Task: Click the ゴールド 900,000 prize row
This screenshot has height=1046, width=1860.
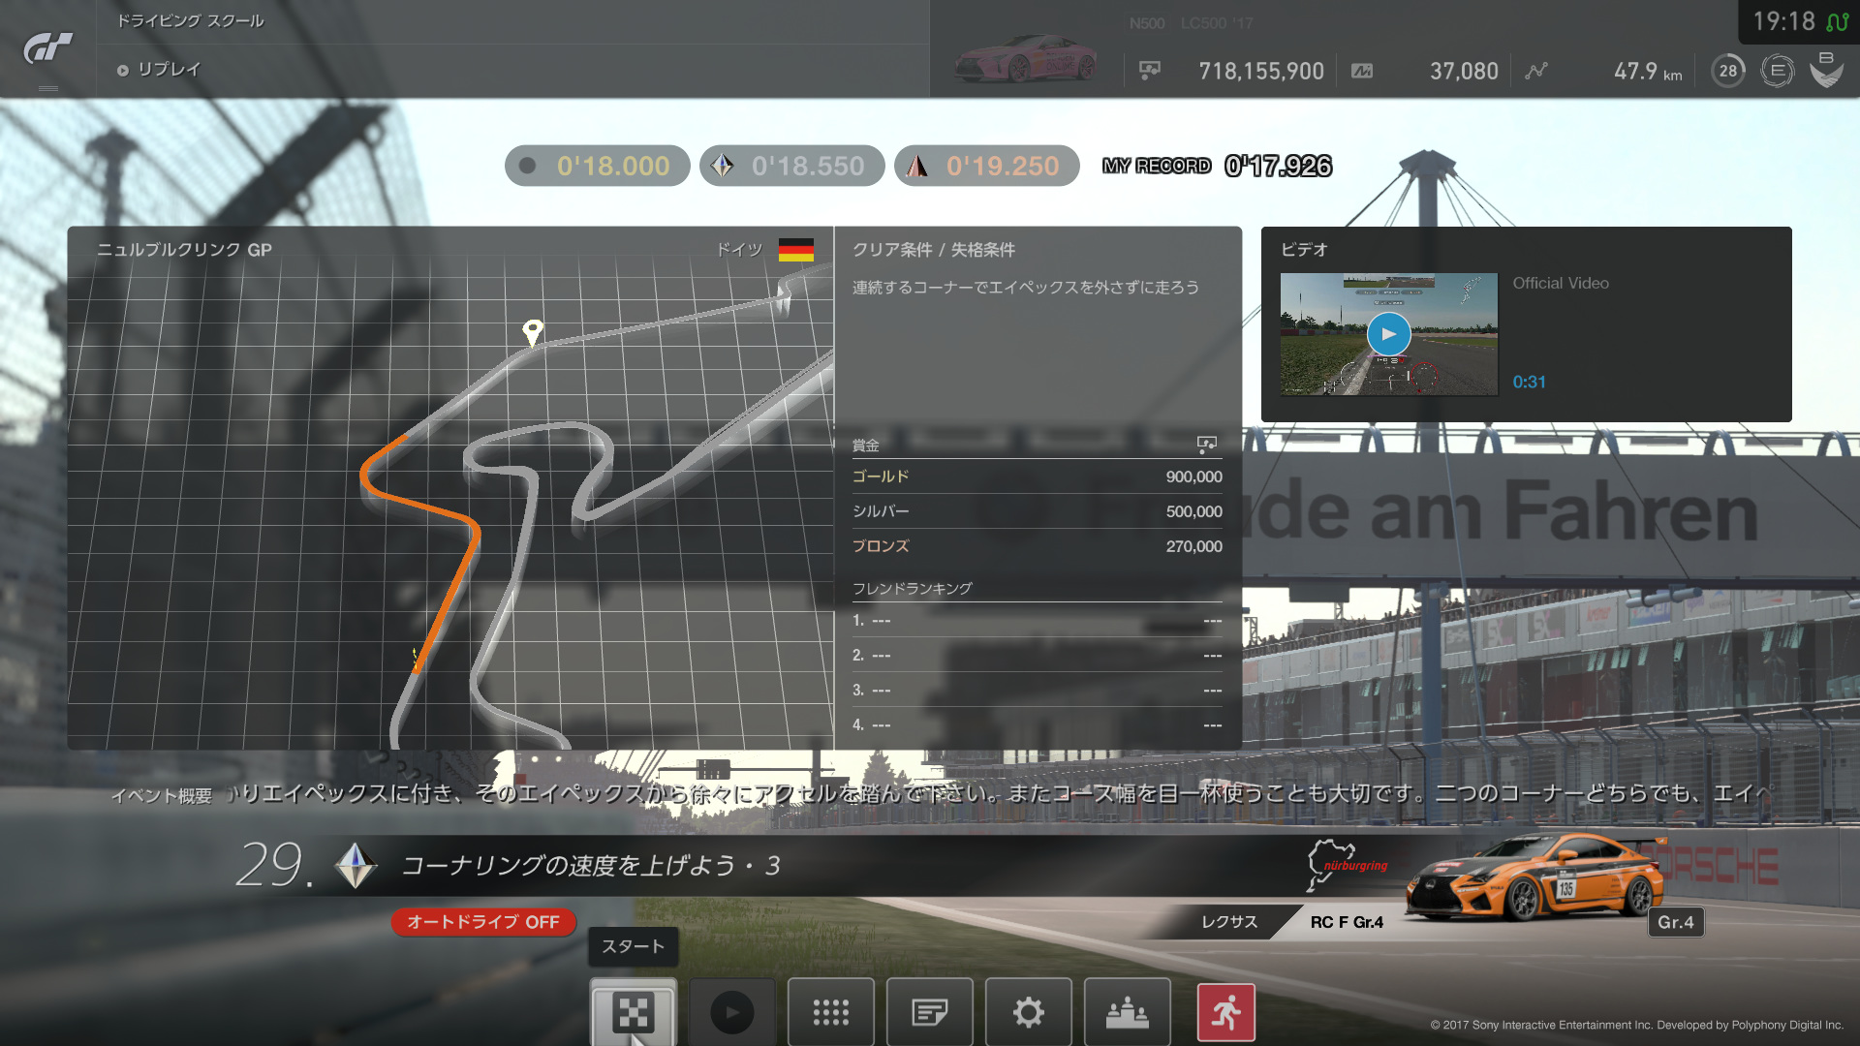Action: [x=1037, y=477]
